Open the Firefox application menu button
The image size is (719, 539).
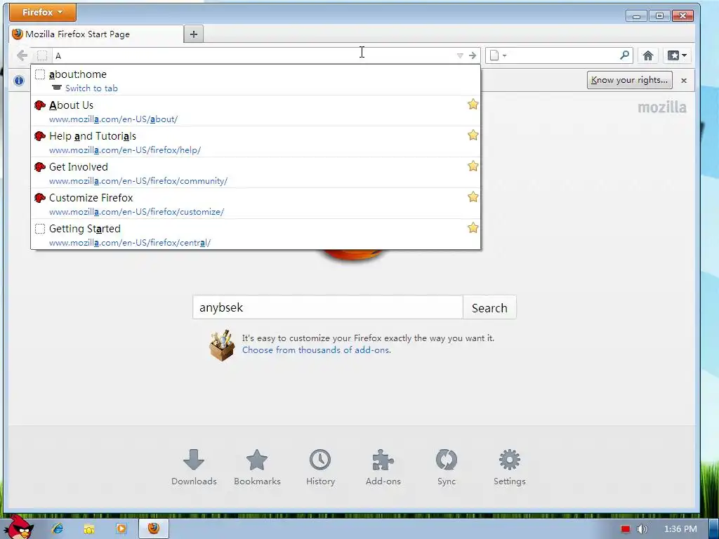coord(43,13)
